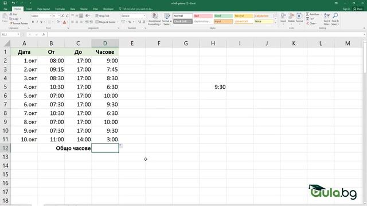Select the 'Часове' header cell
The width and height of the screenshot is (367, 206).
105,52
